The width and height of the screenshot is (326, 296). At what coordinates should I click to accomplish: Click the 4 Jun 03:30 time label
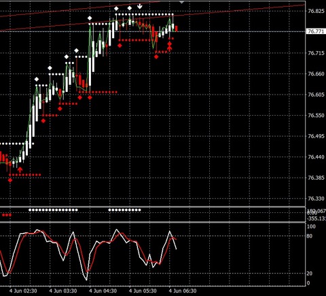[63, 291]
